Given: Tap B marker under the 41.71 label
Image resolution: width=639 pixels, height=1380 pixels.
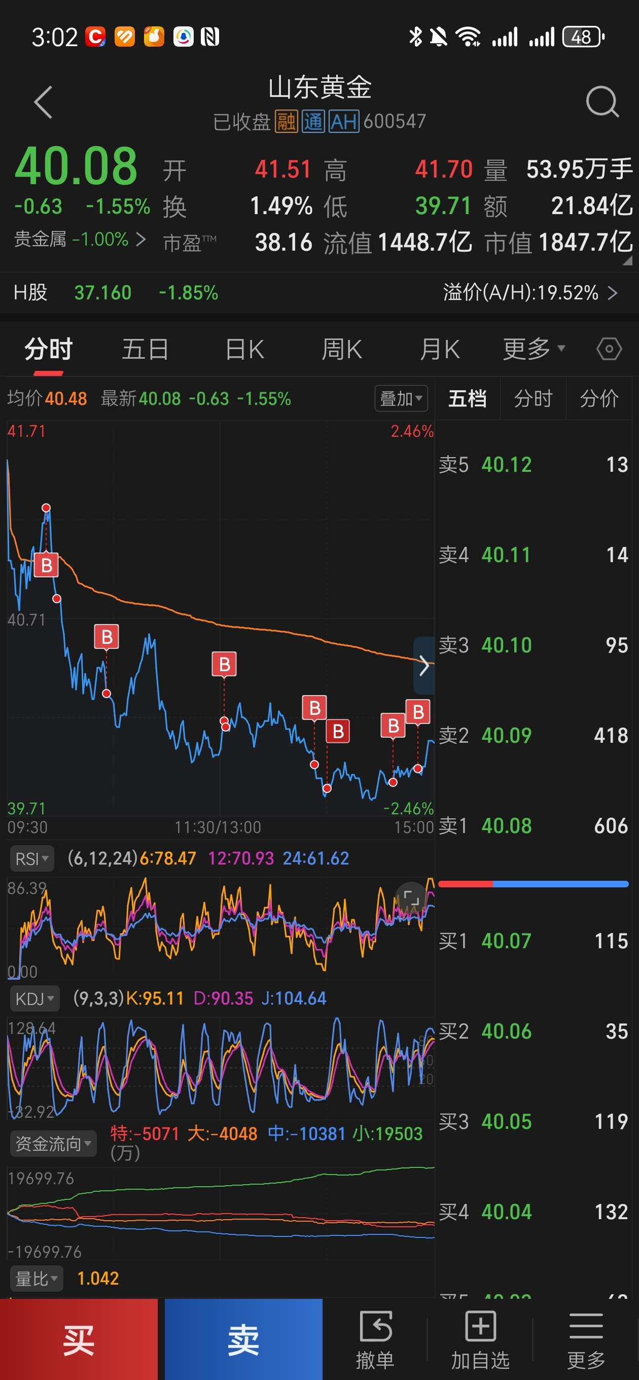Looking at the screenshot, I should click(47, 565).
